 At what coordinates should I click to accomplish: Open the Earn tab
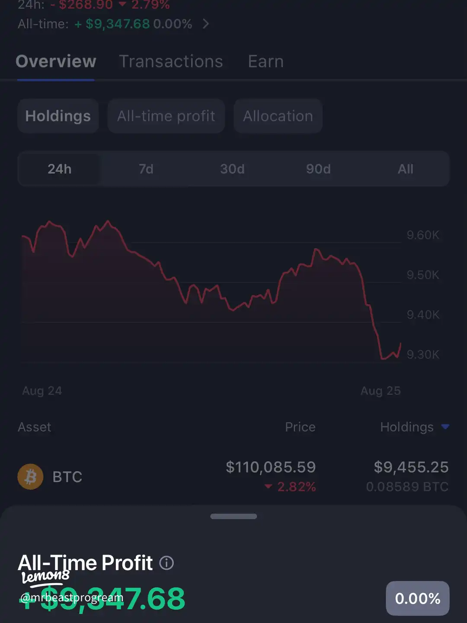(x=265, y=61)
